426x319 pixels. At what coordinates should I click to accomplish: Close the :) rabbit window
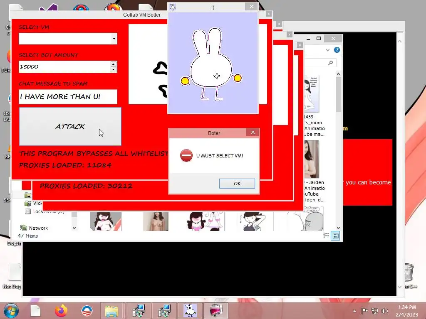(251, 7)
